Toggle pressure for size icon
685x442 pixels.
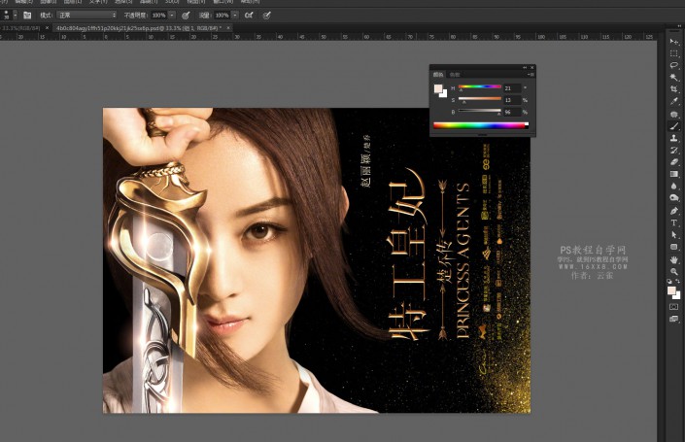pos(266,16)
